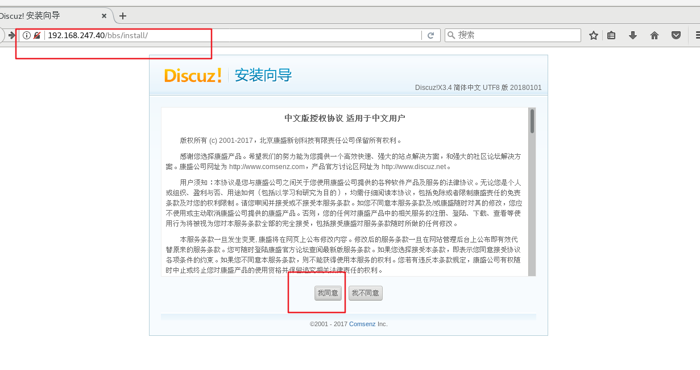The image size is (700, 370).
Task: Click the license agreement scrollbar thumb
Action: coord(532,121)
